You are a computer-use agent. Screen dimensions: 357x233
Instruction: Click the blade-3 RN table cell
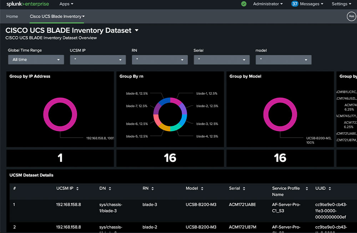[x=150, y=204]
